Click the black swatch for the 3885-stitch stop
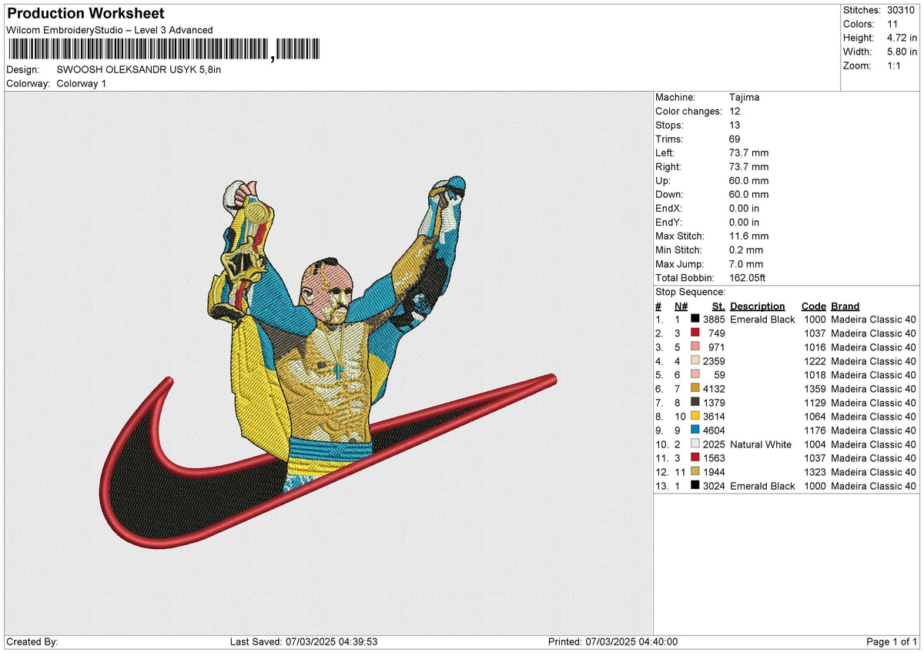This screenshot has width=924, height=653. click(x=695, y=319)
